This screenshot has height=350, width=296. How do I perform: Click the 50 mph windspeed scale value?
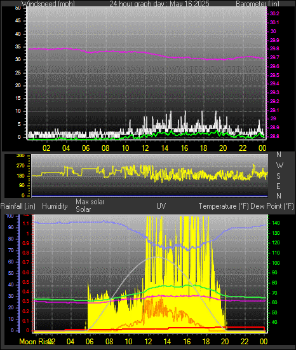tap(18, 8)
